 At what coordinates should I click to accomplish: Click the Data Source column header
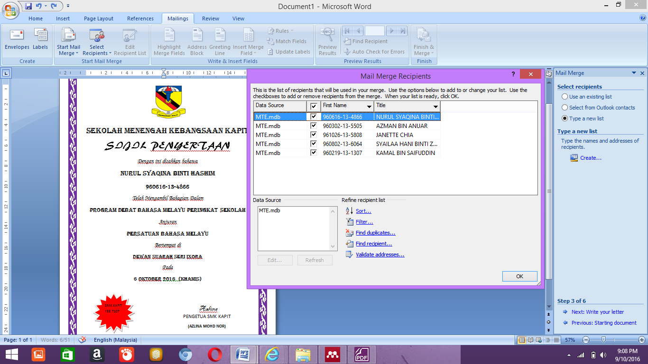280,106
